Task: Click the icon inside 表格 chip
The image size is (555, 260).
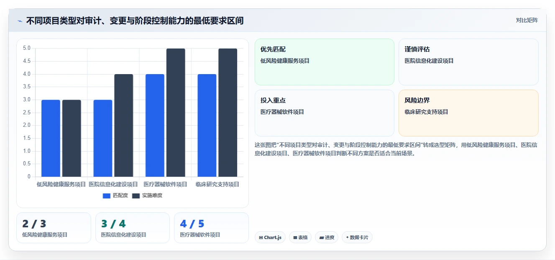Action: (295, 238)
